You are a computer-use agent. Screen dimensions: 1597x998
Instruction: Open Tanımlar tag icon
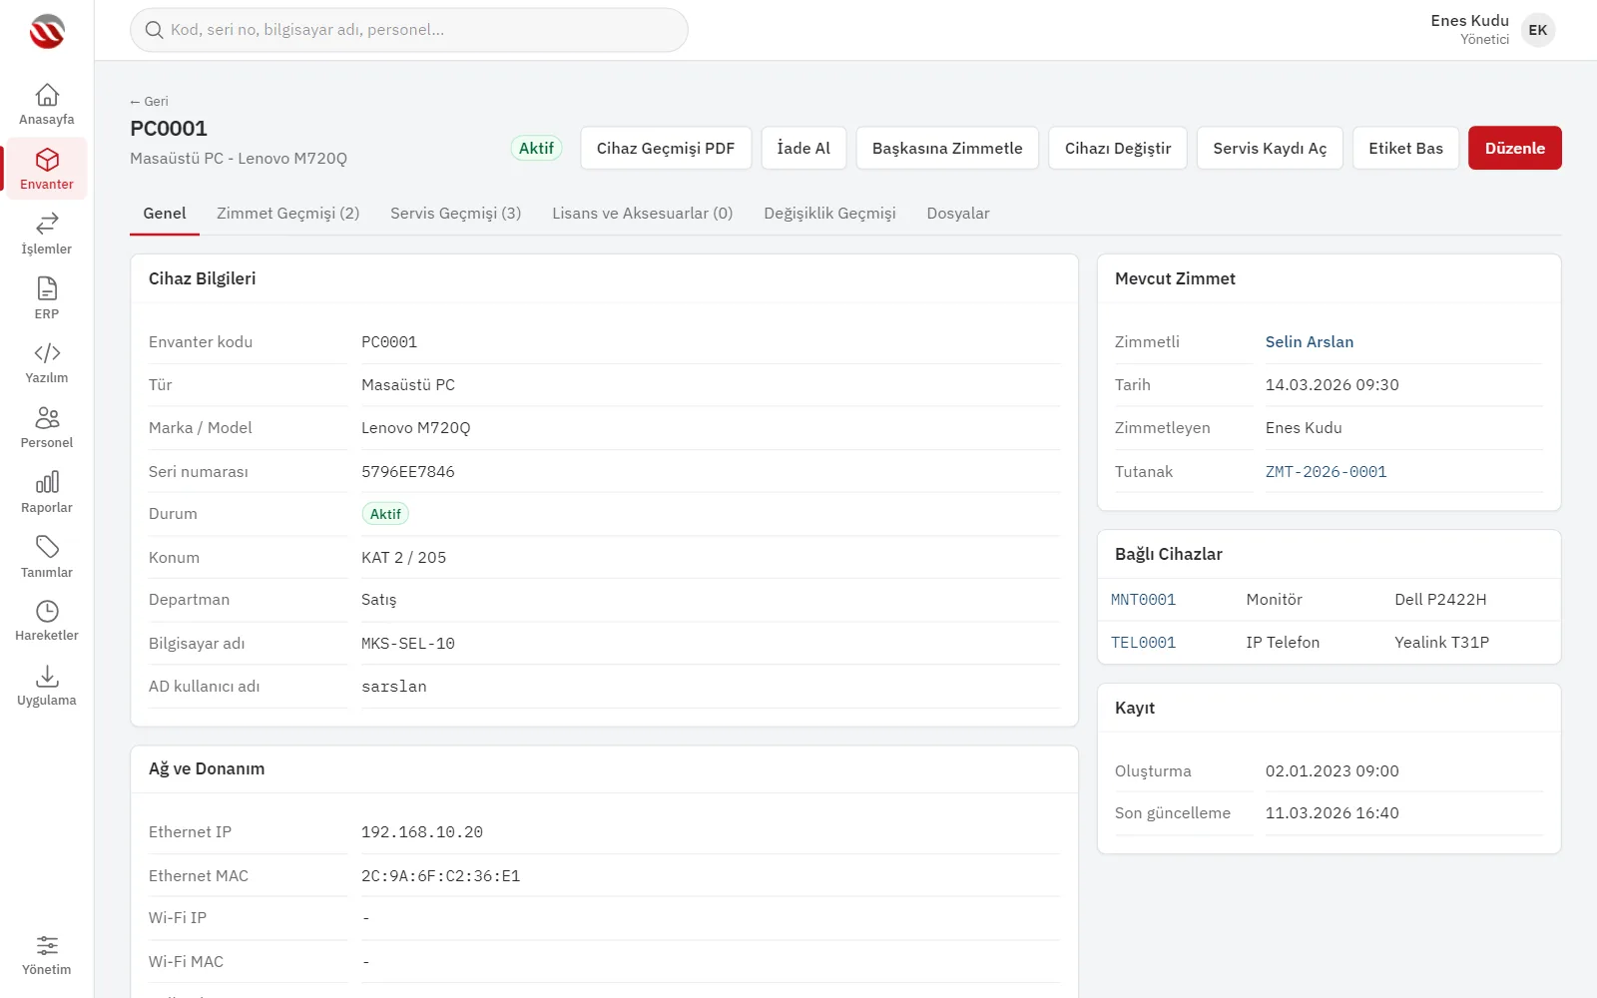(47, 547)
